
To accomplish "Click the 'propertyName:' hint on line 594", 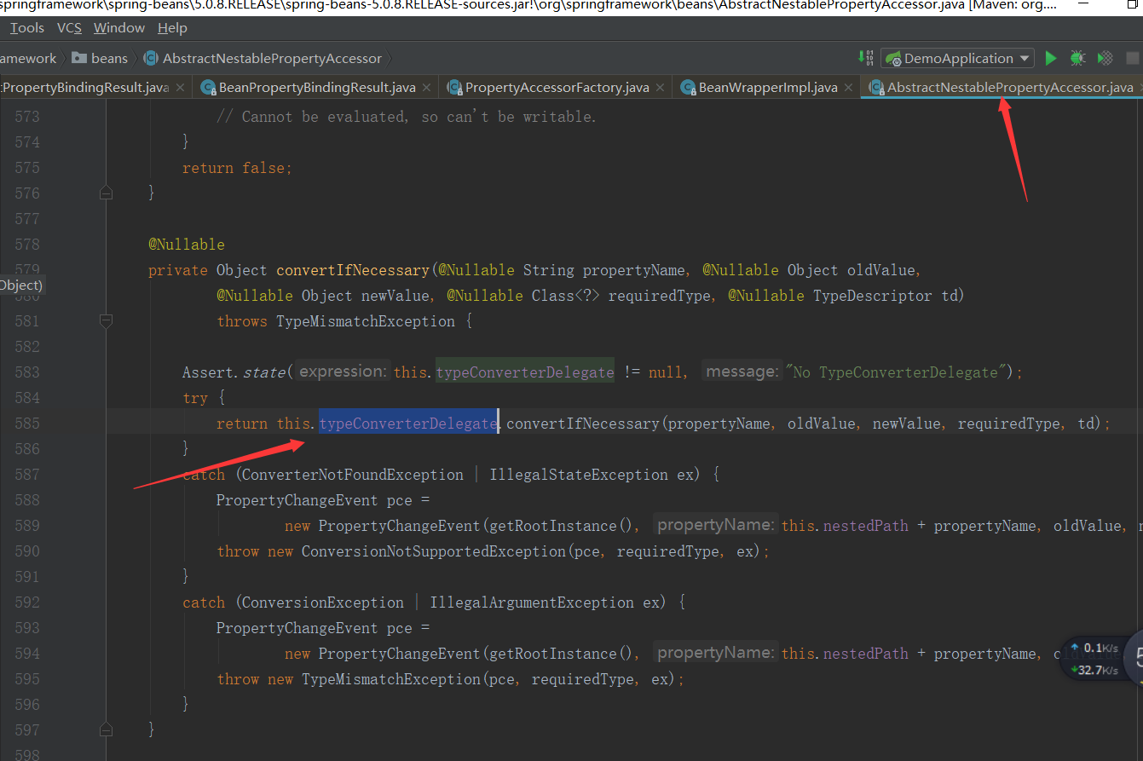I will click(x=716, y=653).
